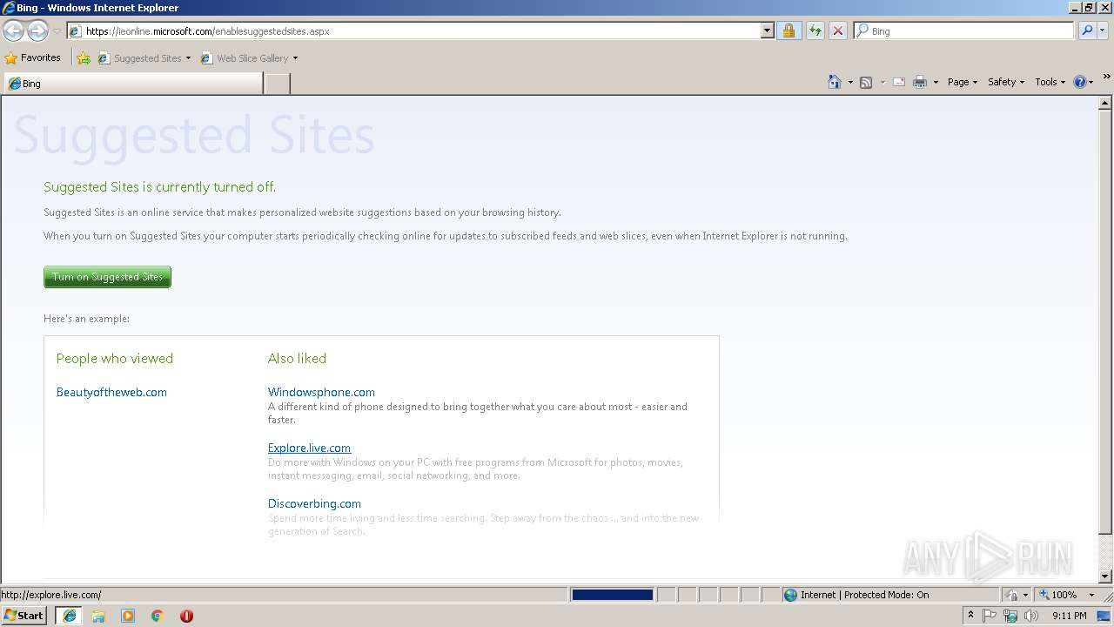Screen dimensions: 1114x627
Task: Click Turn on Suggested Sites button
Action: click(107, 277)
